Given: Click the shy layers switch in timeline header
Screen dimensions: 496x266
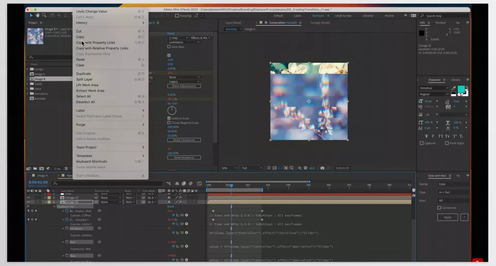Looking at the screenshot, I should [x=177, y=183].
